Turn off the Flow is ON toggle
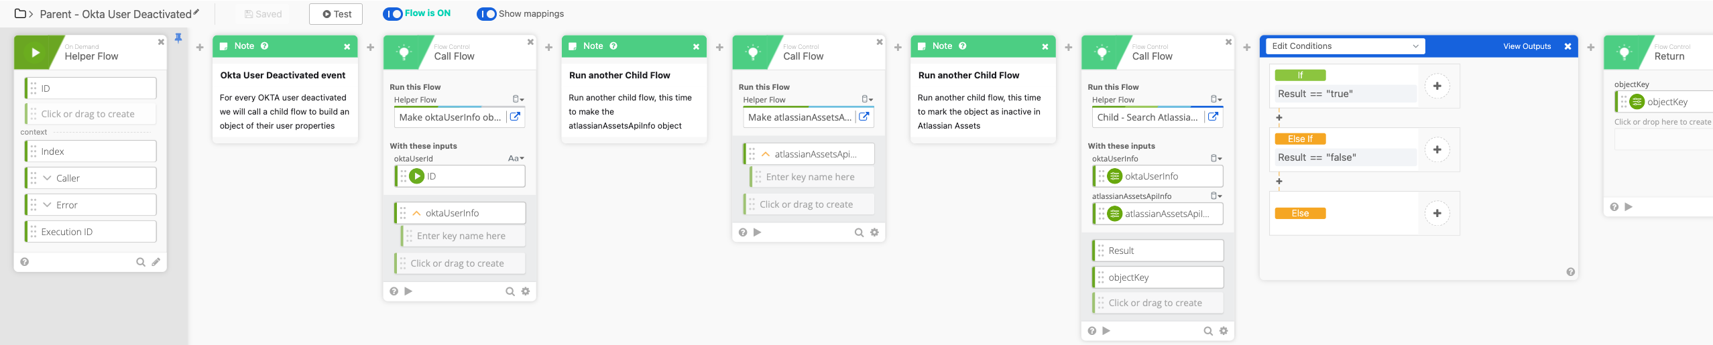The width and height of the screenshot is (1713, 345). (392, 14)
